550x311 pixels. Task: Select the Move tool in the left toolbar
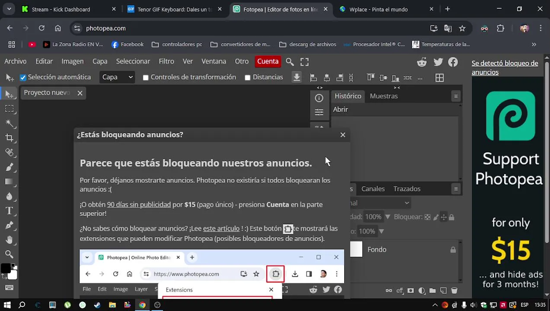tap(9, 94)
